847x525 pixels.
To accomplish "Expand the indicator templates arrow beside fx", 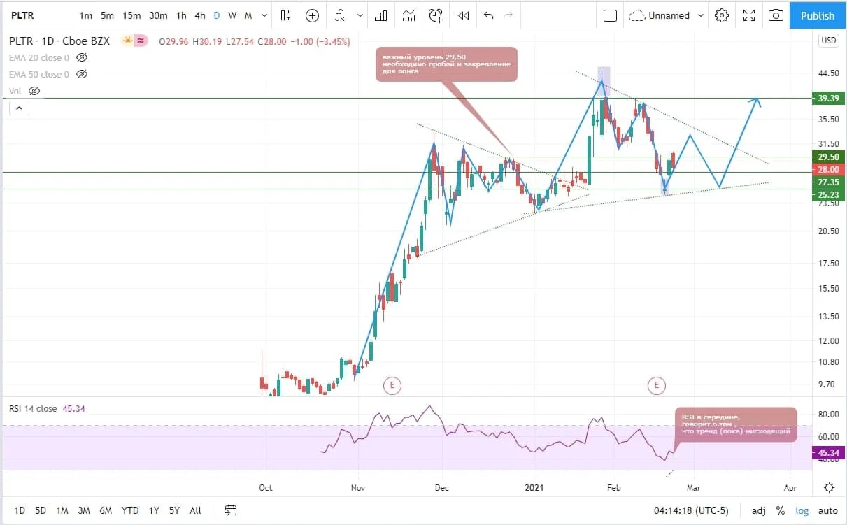I will coord(360,15).
